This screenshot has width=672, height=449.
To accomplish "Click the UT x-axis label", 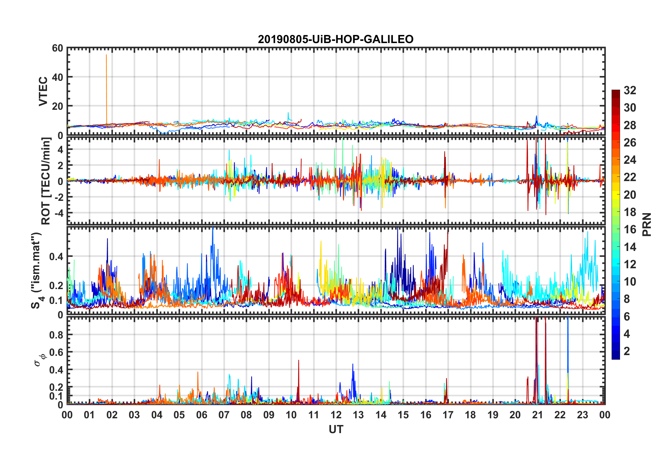I will click(336, 429).
